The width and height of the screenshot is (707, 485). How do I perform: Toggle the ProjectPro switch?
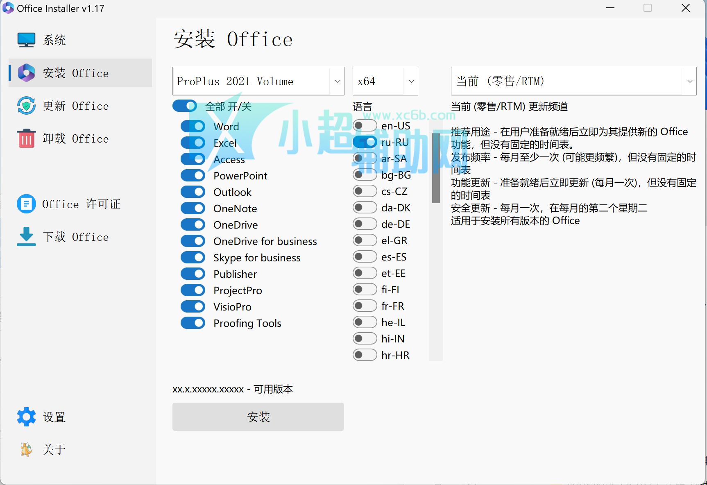(193, 290)
